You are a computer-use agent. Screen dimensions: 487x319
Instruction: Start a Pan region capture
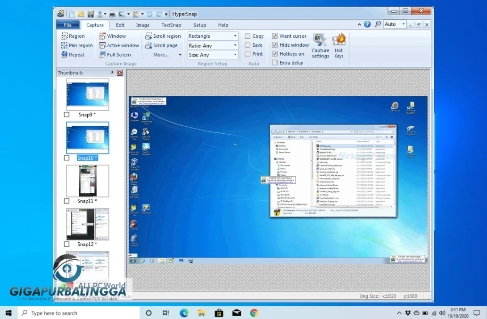pos(76,45)
